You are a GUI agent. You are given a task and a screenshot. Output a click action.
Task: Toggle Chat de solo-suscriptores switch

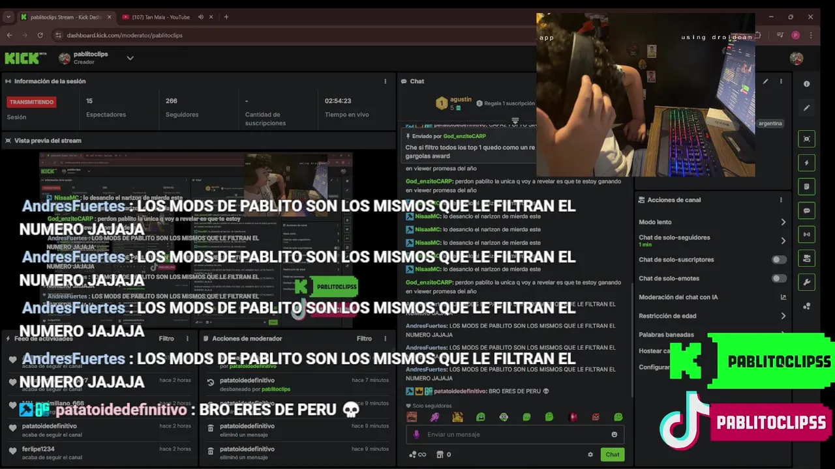[779, 260]
